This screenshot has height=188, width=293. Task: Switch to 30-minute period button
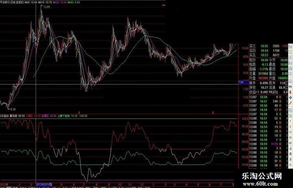point(291,138)
